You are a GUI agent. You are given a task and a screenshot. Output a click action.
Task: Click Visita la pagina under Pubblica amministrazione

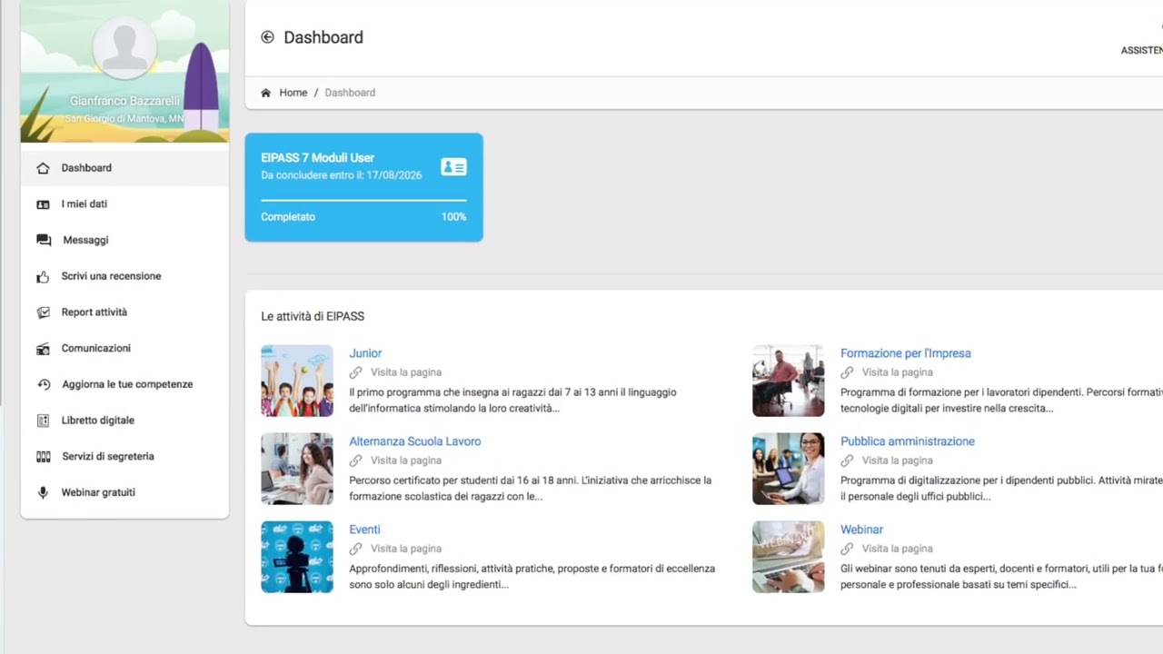point(898,461)
